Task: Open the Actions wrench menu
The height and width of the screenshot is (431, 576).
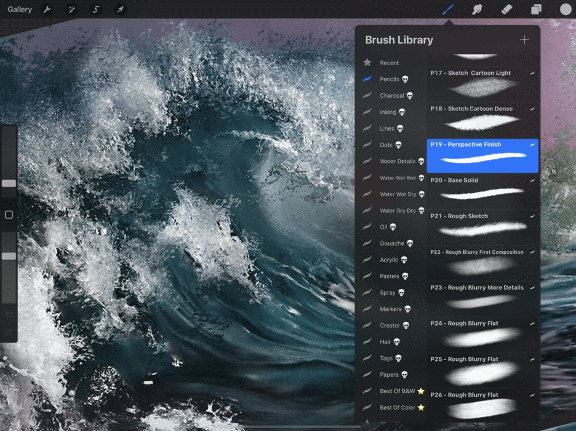Action: [47, 9]
